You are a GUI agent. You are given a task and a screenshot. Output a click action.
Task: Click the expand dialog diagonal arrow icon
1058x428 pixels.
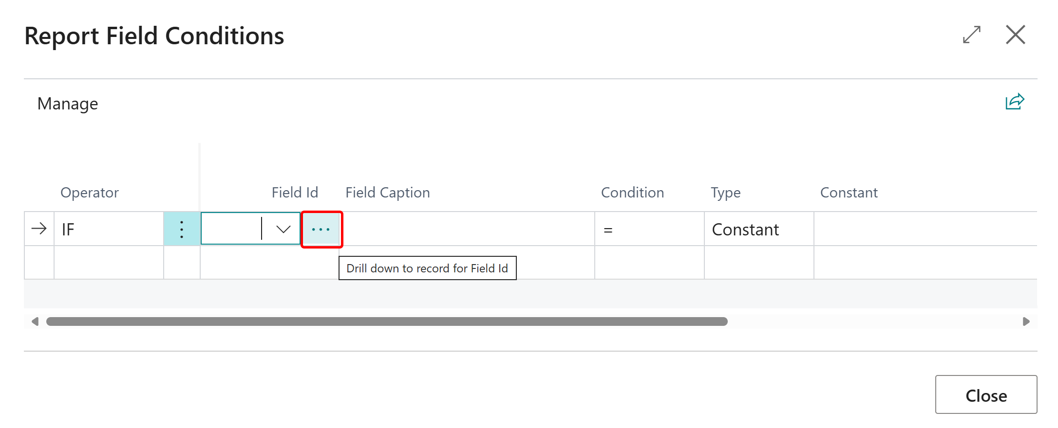(x=972, y=35)
